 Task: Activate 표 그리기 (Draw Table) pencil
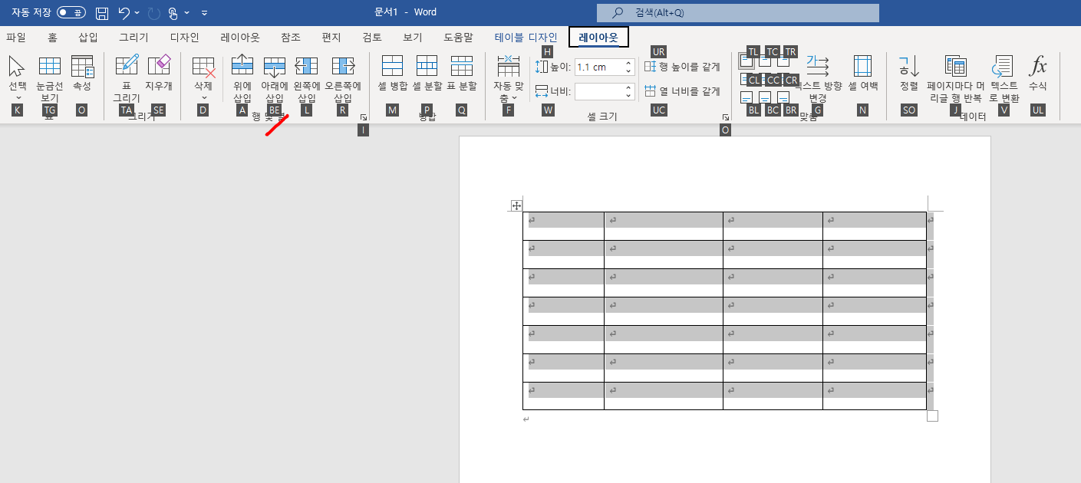pyautogui.click(x=127, y=80)
